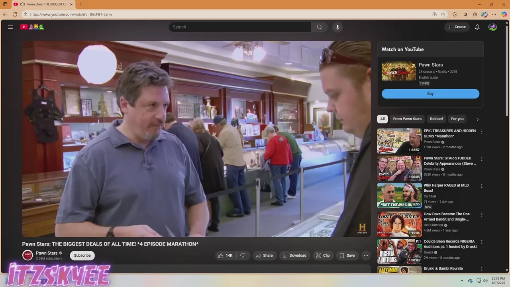The height and width of the screenshot is (287, 510).
Task: Select the From Pawn Stars chip
Action: 407,119
